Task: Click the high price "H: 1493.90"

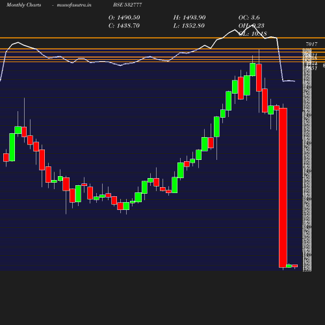Action: (189, 18)
